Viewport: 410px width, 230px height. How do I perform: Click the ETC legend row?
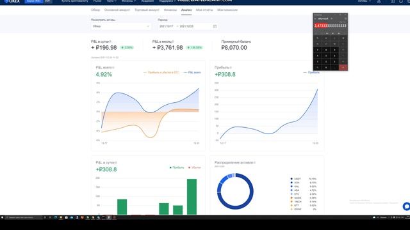(303, 194)
